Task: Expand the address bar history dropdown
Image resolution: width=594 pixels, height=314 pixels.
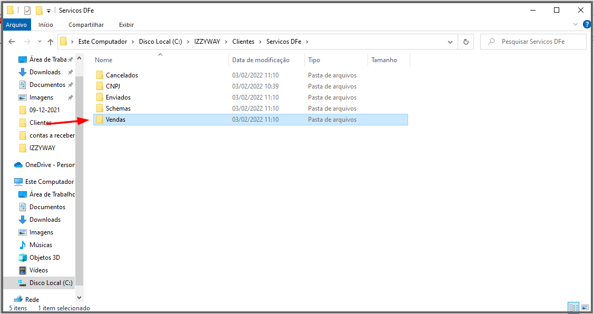Action: click(x=450, y=42)
